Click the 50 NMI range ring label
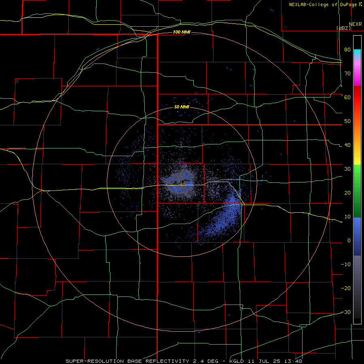This screenshot has height=364, width=364. point(182,107)
